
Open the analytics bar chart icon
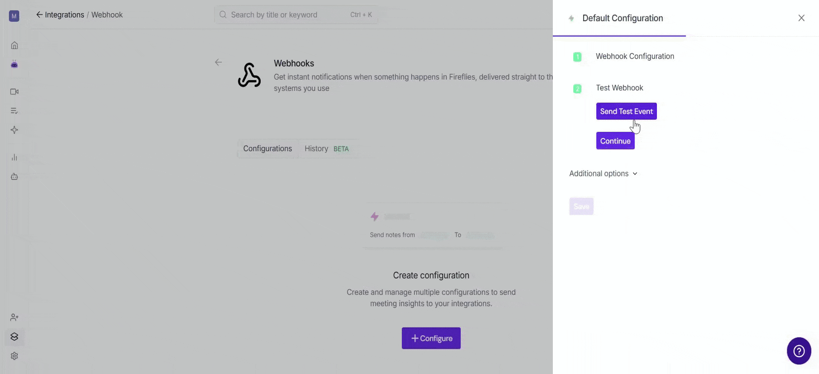15,157
